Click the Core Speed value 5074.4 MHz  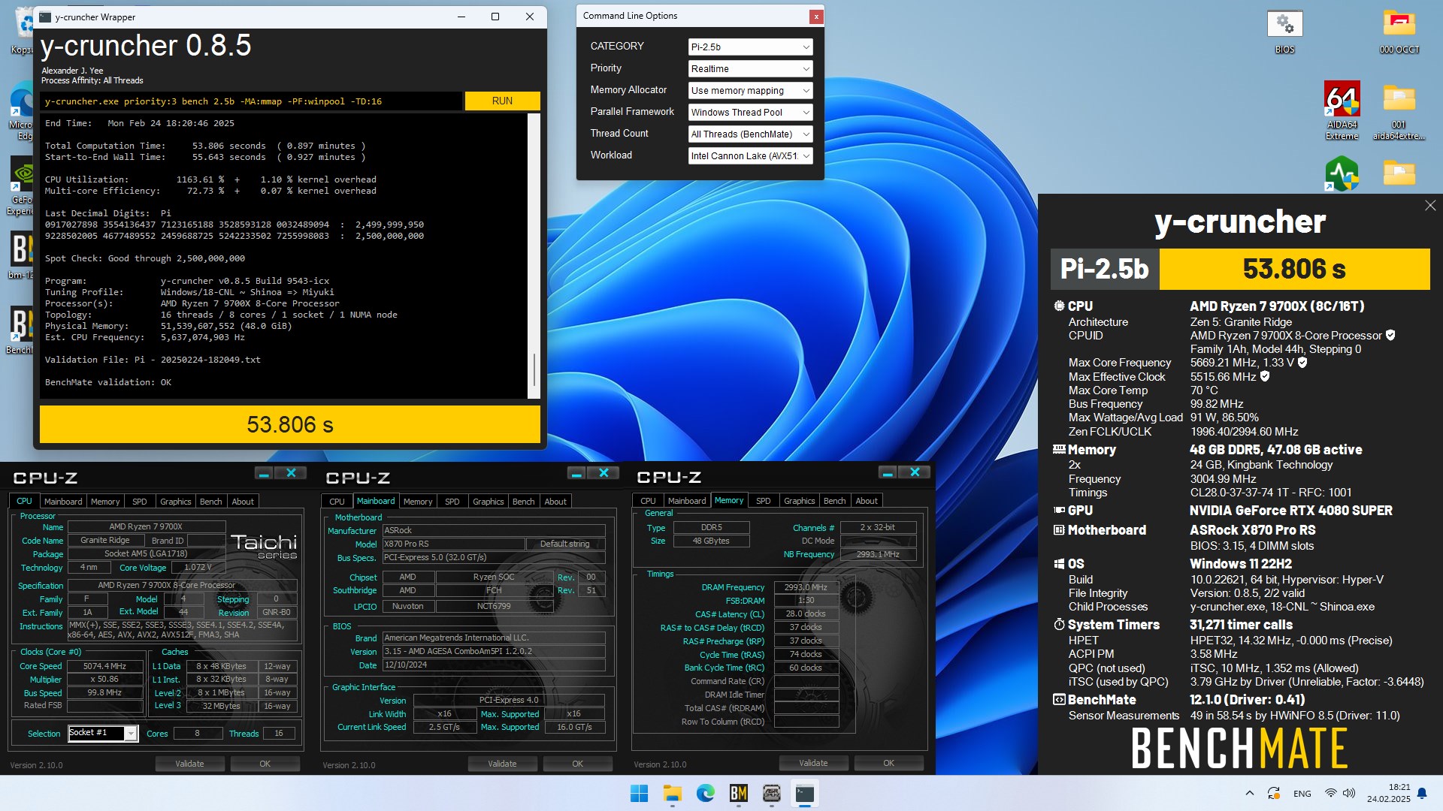coord(104,666)
